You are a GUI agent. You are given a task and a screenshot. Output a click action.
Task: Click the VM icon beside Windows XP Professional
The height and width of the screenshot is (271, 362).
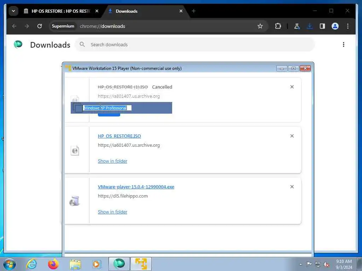[x=77, y=107]
